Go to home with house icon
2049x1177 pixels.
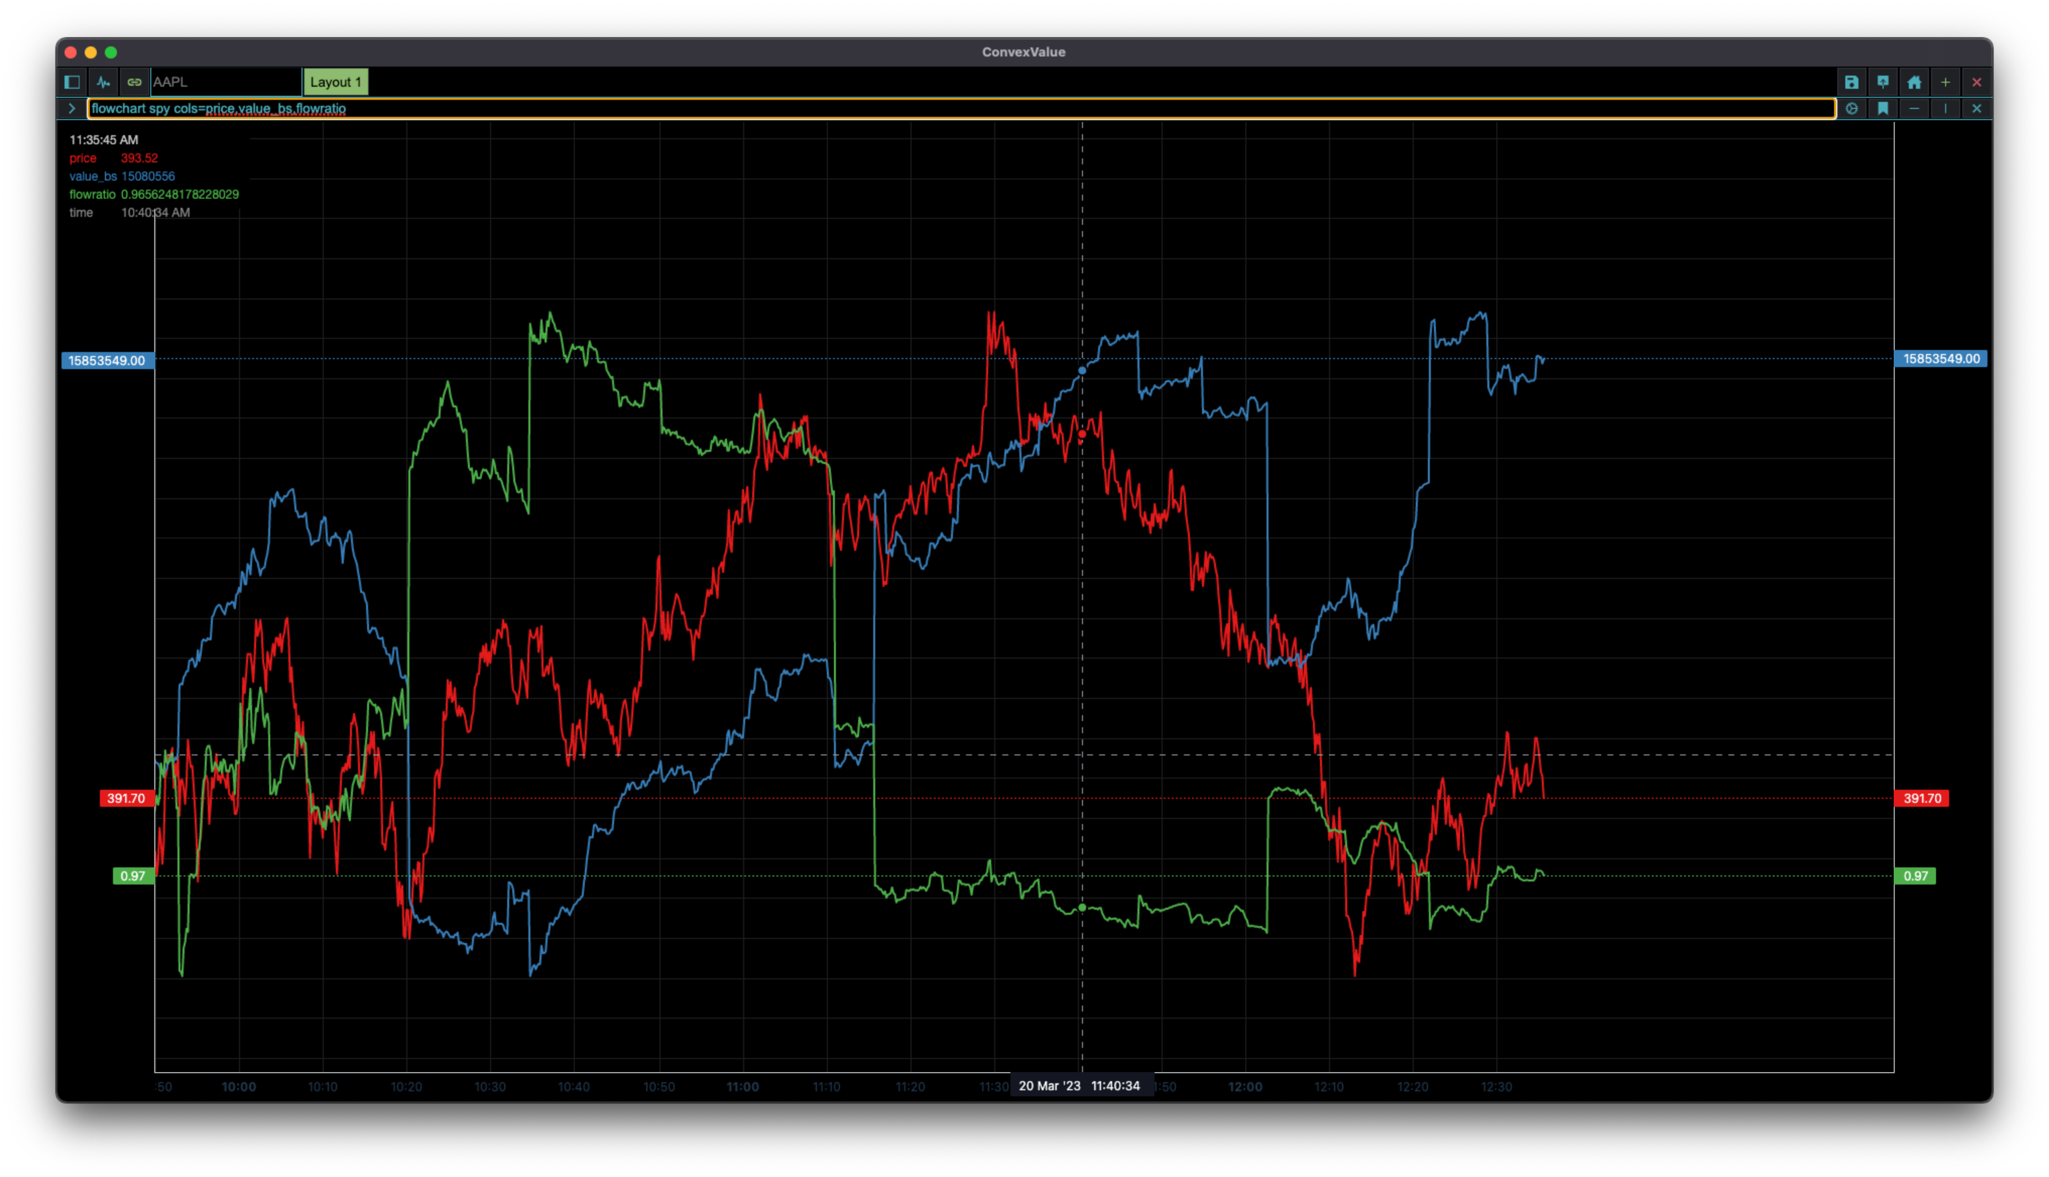[1914, 82]
